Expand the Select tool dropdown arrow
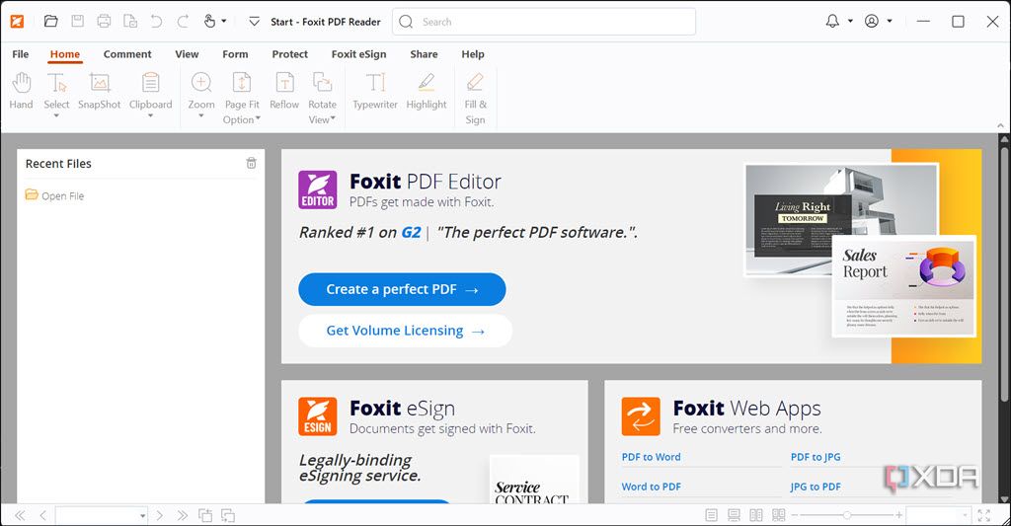 coord(56,116)
